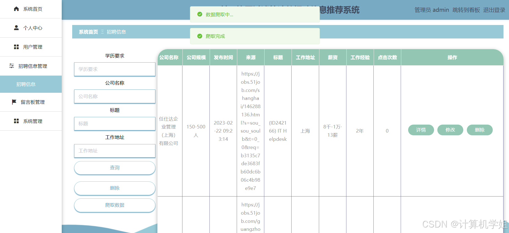Click 管理员 admin in header
The width and height of the screenshot is (509, 233).
point(432,10)
